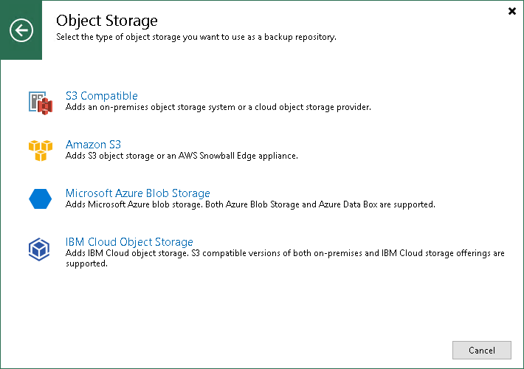This screenshot has width=524, height=369.
Task: Go back using the circled arrow icon
Action: coord(21,30)
